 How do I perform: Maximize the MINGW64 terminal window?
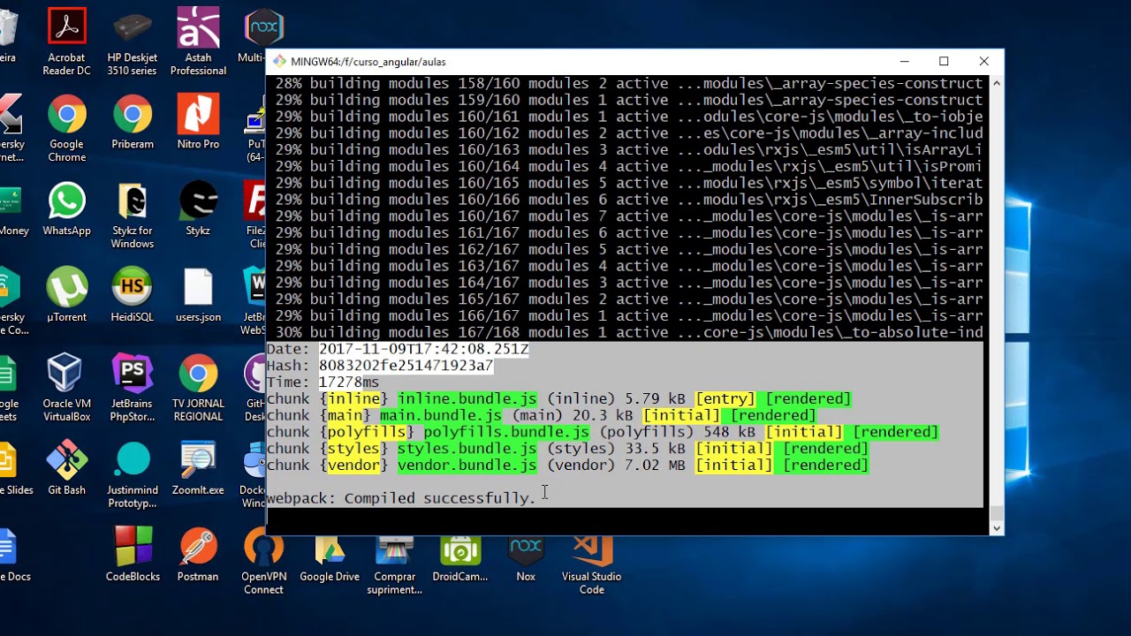click(x=944, y=61)
